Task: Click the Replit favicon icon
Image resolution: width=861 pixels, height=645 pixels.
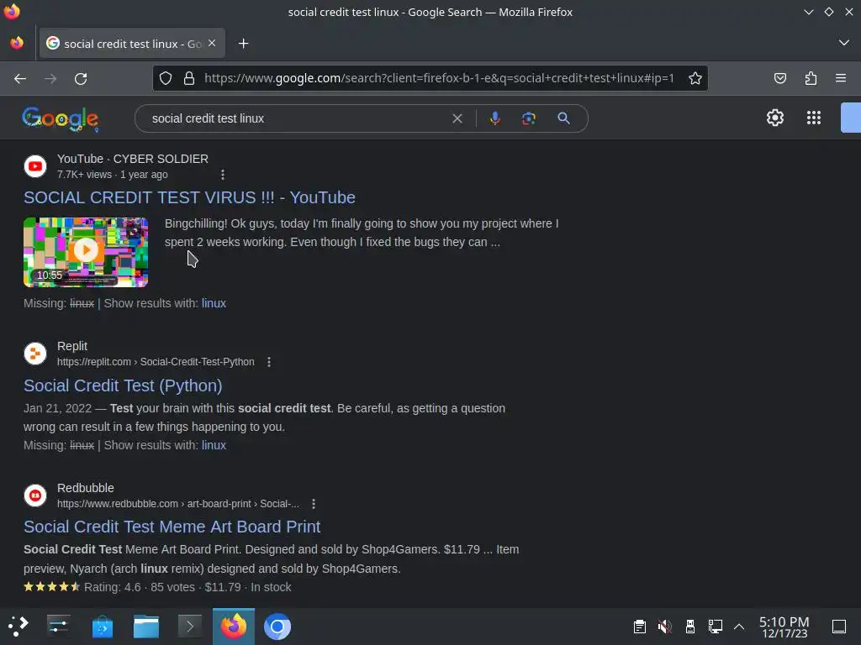Action: click(35, 354)
